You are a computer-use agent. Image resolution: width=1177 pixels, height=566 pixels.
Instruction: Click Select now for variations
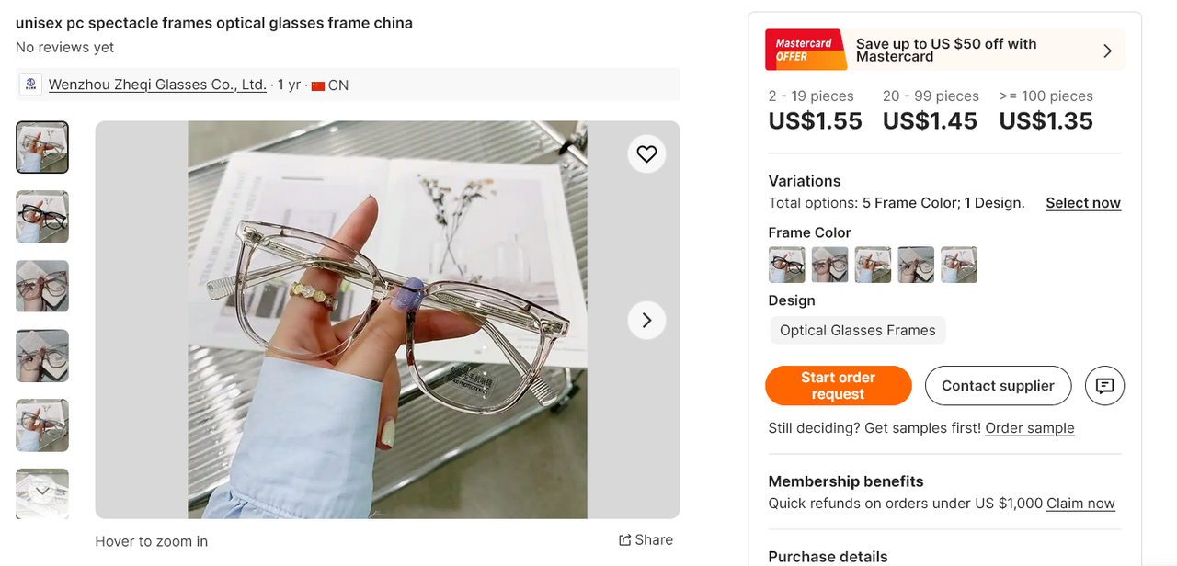coord(1083,203)
